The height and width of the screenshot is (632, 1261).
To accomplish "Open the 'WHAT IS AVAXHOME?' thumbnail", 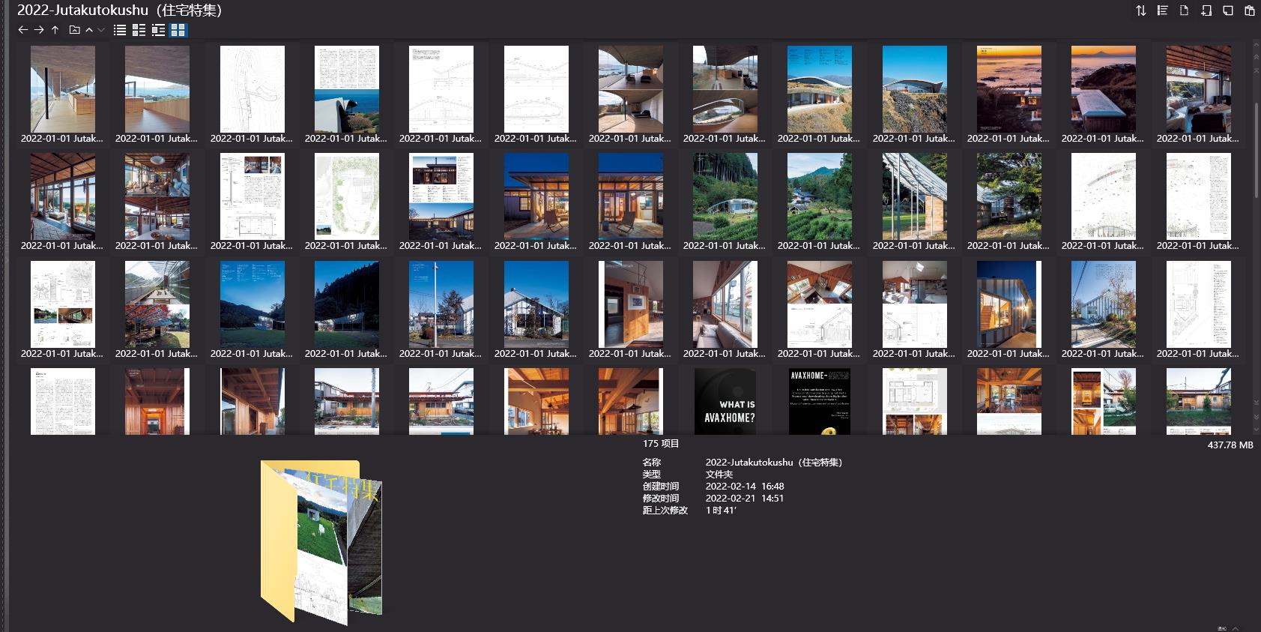I will coord(725,401).
